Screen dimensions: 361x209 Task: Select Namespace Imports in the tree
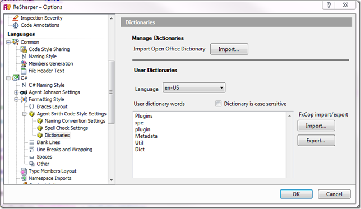coord(50,178)
